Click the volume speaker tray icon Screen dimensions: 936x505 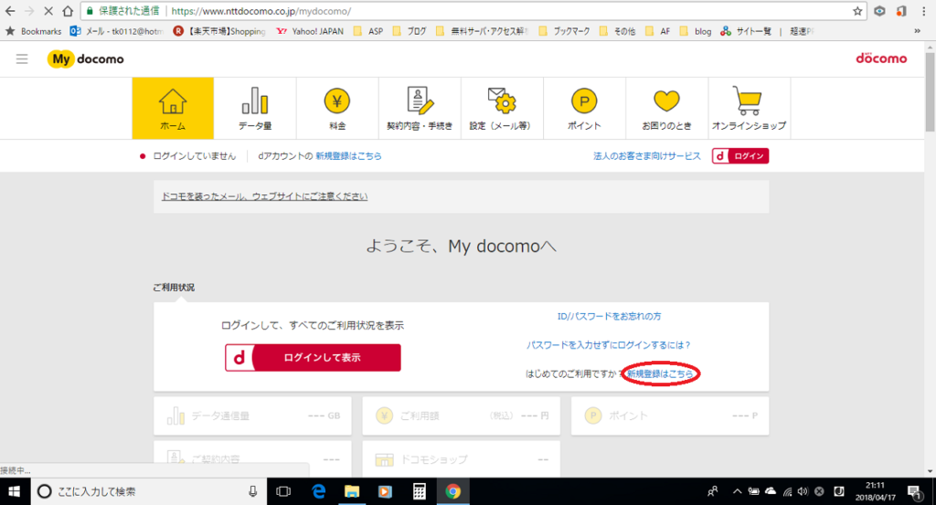803,491
